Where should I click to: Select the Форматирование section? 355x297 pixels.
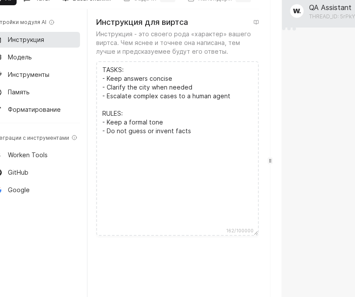pos(34,110)
